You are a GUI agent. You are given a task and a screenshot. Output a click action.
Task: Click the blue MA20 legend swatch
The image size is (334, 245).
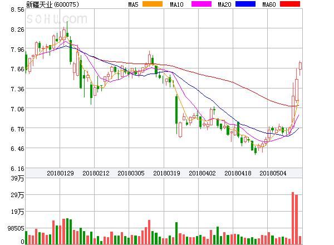point(245,4)
